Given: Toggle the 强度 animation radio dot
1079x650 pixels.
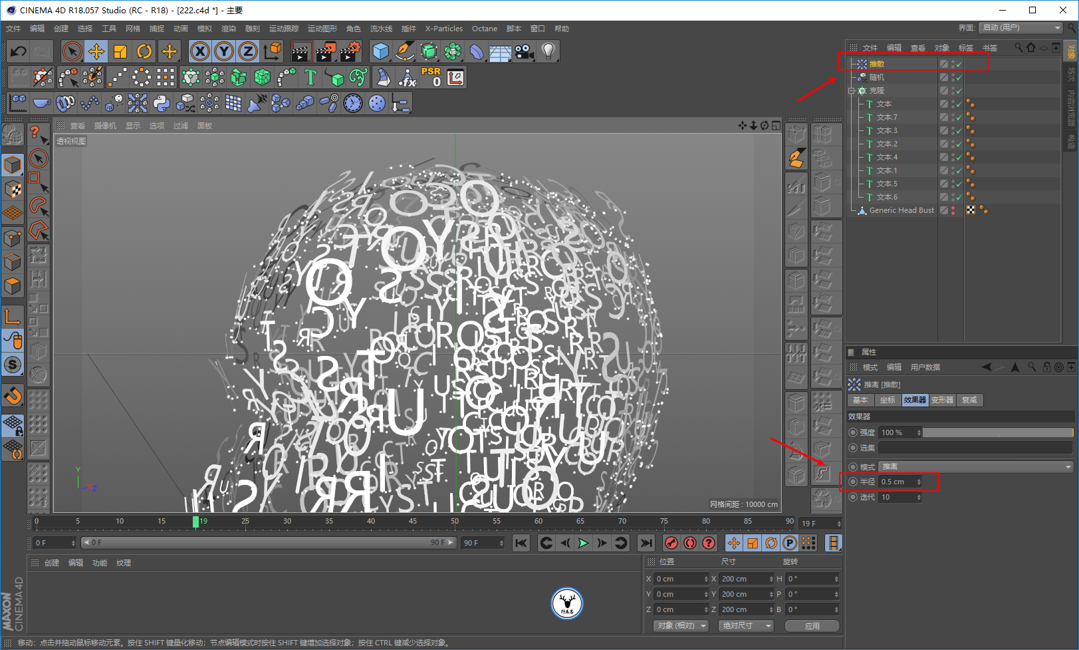Looking at the screenshot, I should point(853,432).
